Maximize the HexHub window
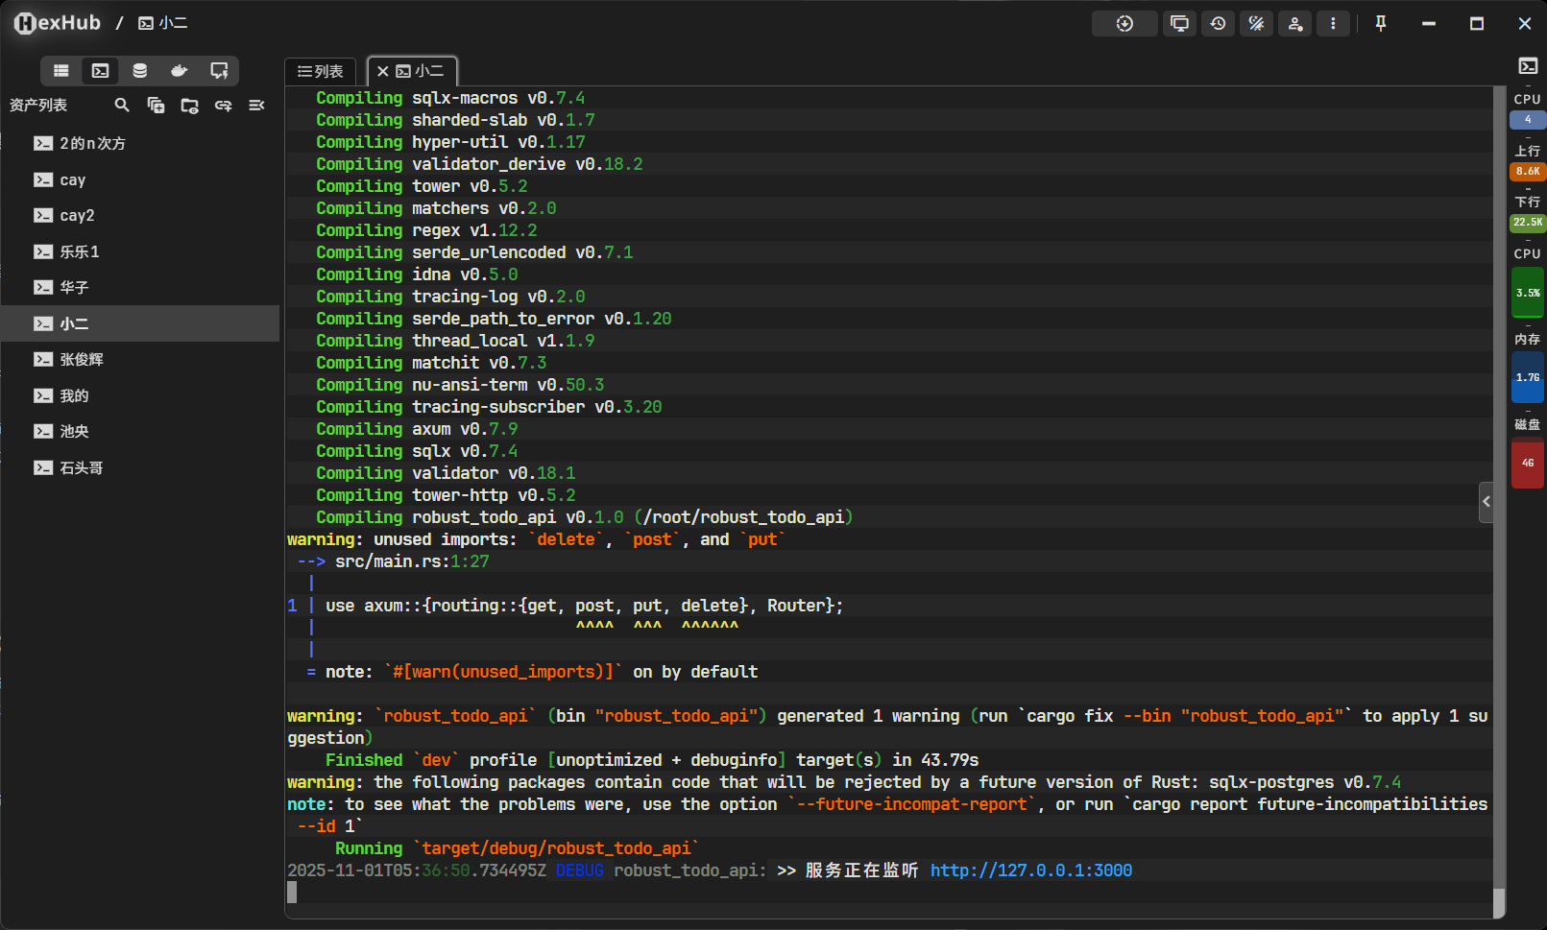This screenshot has width=1547, height=930. pos(1477,24)
